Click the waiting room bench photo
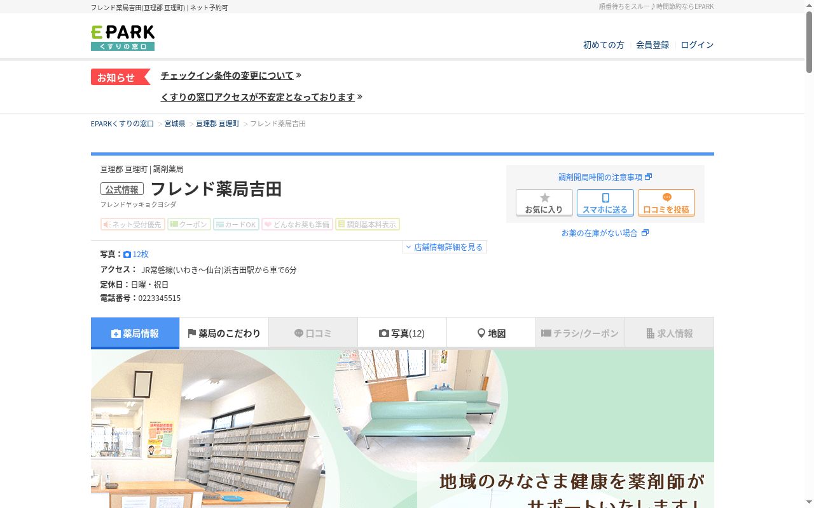 (x=417, y=406)
